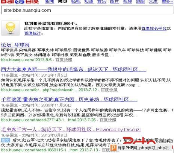174x153 pixels.
Task: Click the yellow light bulb icon
Action: click(11, 28)
